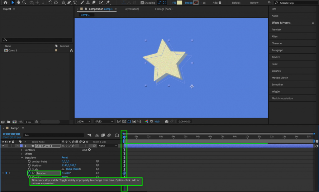Open the Fill color swatch
319x192 pixels.
[179, 2]
